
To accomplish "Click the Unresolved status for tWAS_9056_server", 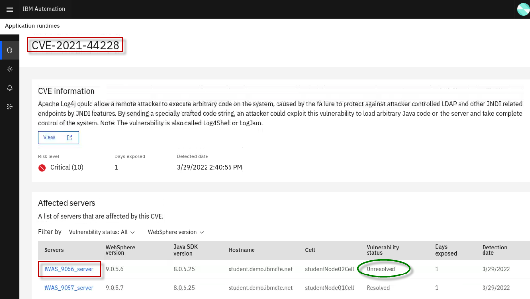I will (381, 269).
